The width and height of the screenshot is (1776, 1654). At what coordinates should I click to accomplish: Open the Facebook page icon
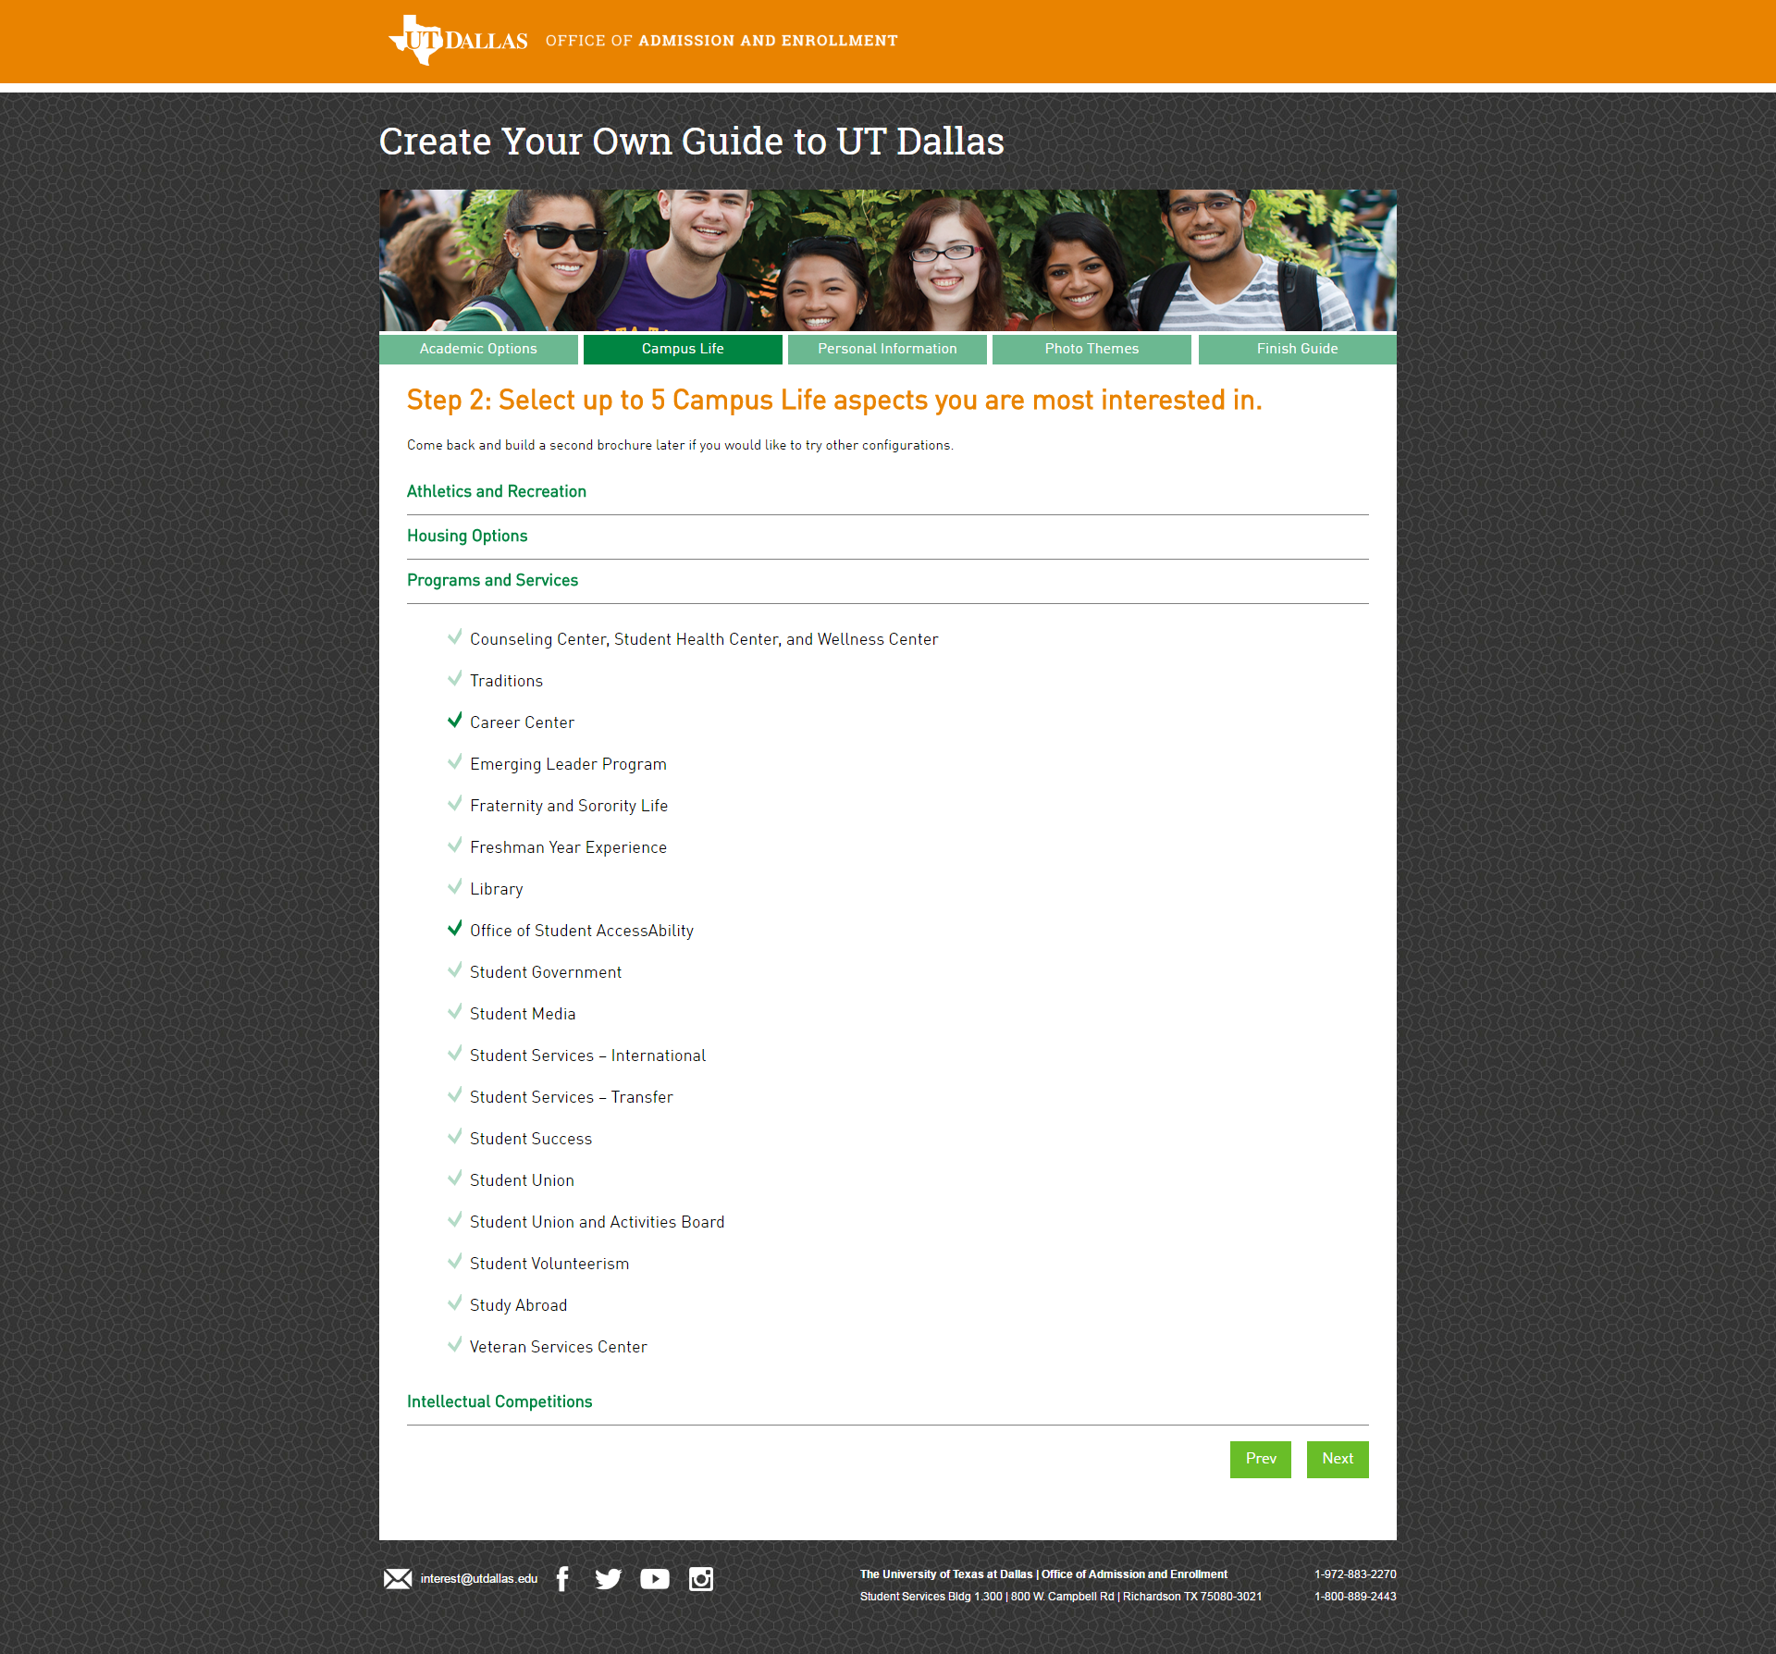click(562, 1579)
